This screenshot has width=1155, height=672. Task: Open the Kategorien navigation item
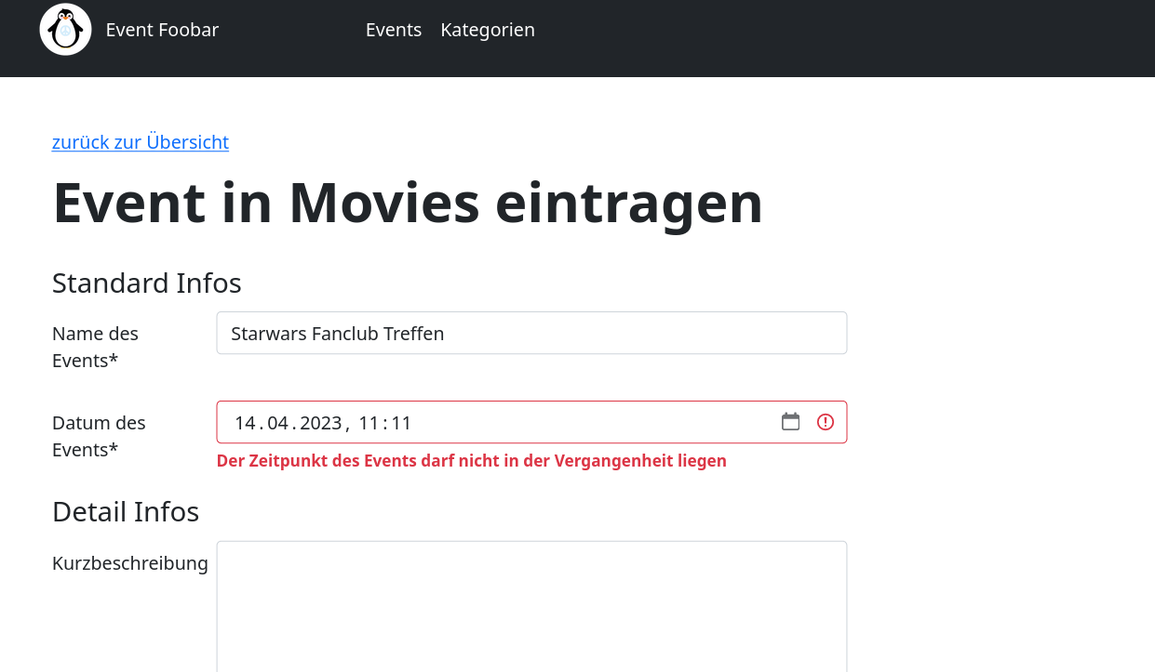pos(488,30)
